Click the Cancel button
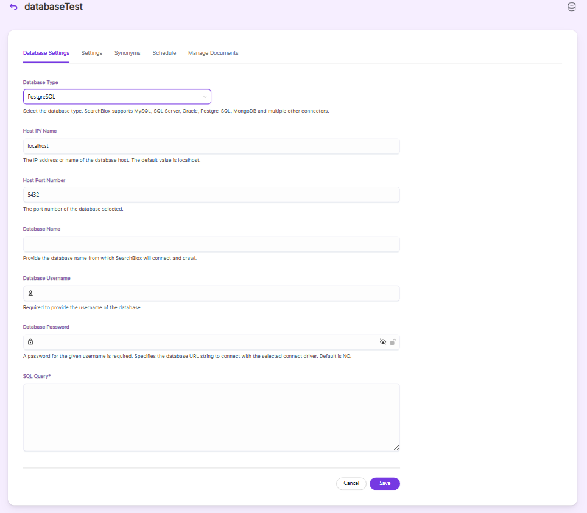The height and width of the screenshot is (513, 587). pos(351,483)
